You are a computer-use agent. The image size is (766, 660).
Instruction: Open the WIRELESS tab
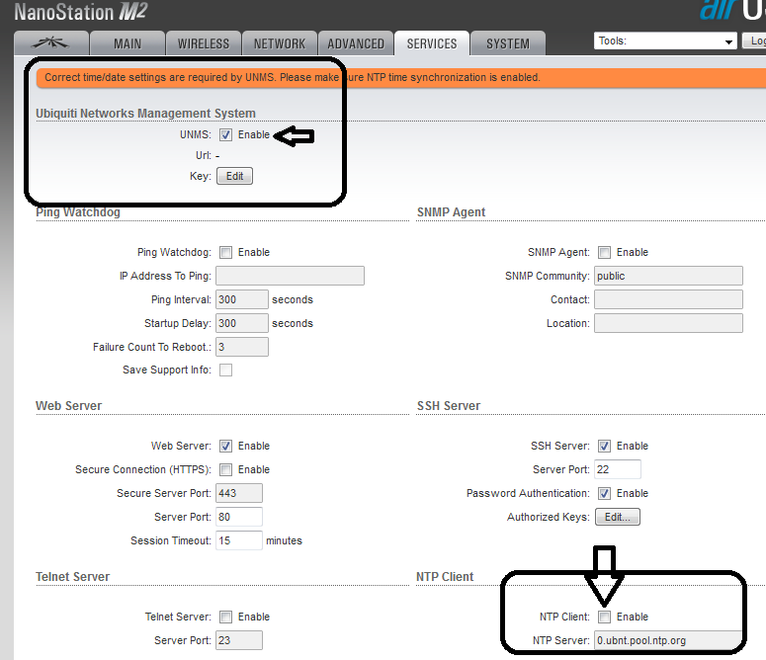(204, 43)
